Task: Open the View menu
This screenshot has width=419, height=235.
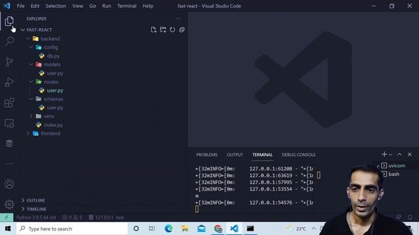Action: 78,6
